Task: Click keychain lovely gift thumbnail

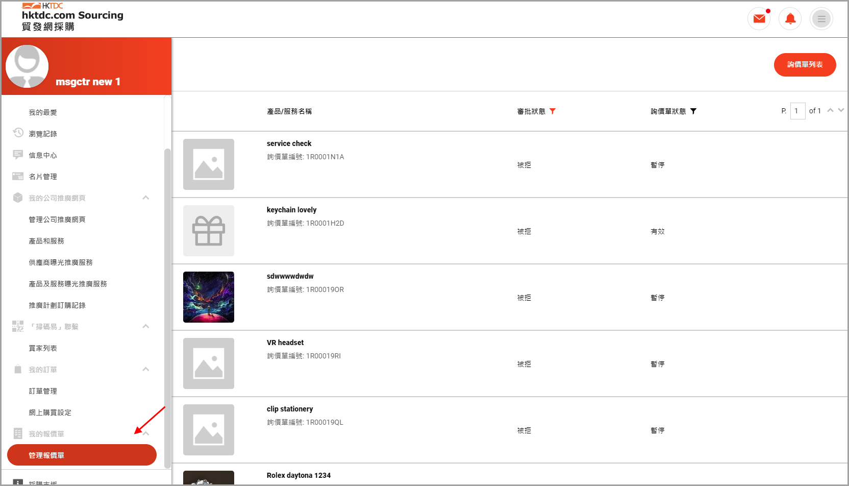Action: tap(209, 231)
